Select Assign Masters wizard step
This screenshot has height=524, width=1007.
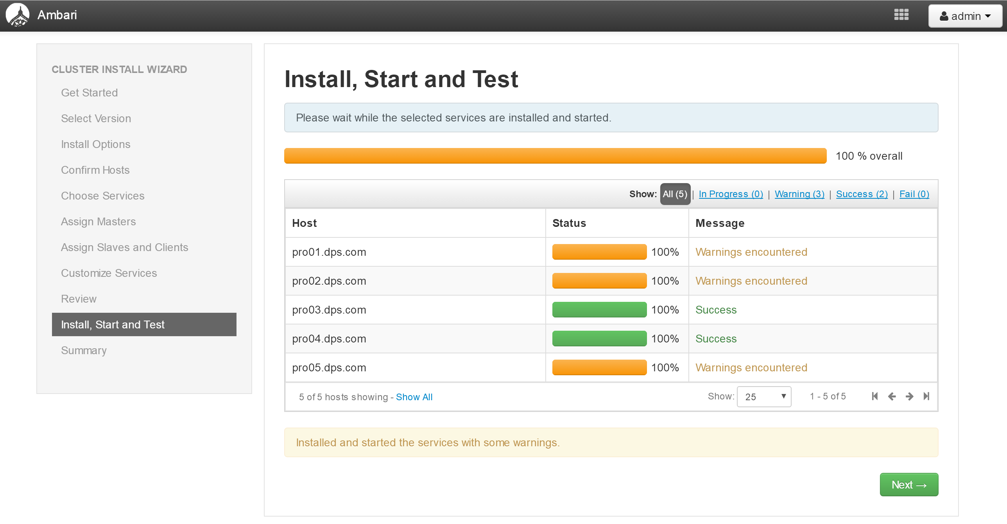[98, 221]
